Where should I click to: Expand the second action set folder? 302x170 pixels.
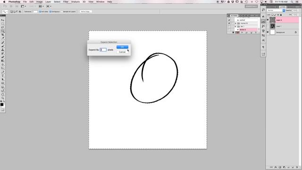click(235, 23)
